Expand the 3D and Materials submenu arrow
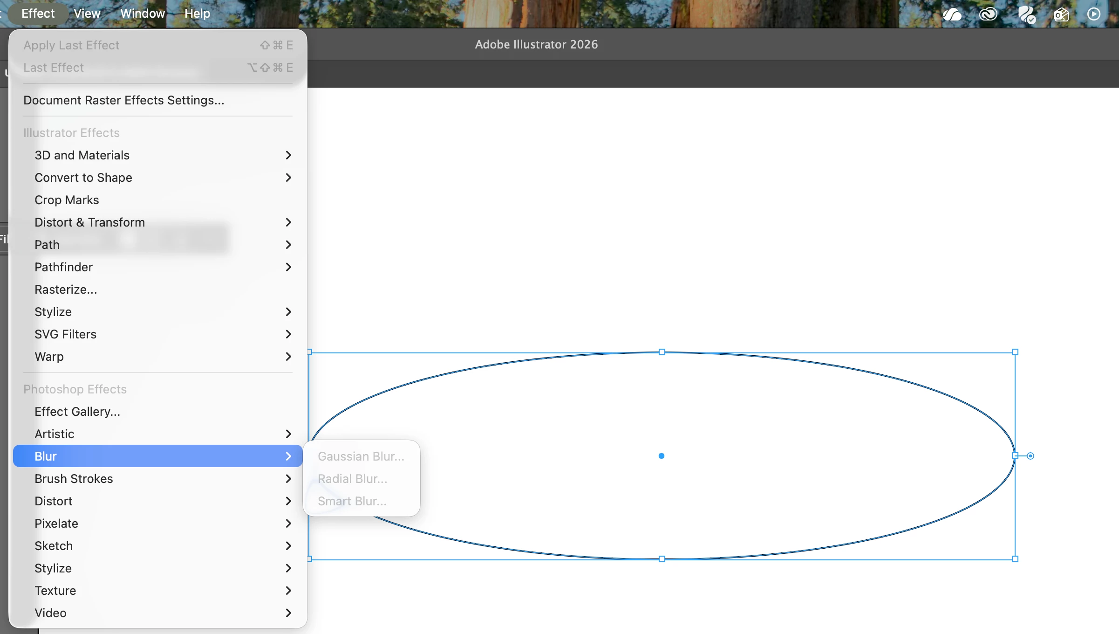The image size is (1119, 634). (x=288, y=155)
